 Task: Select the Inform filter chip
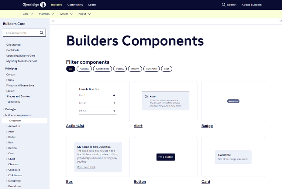pyautogui.click(x=135, y=69)
